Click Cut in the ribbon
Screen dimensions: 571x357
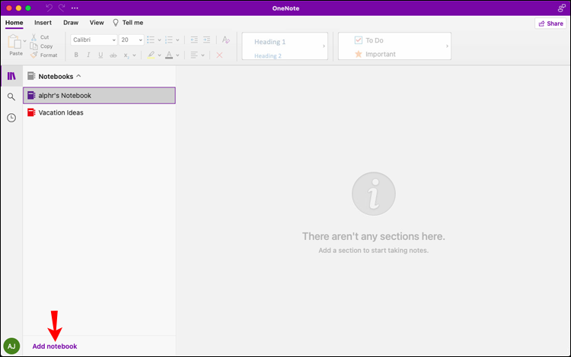click(x=40, y=37)
